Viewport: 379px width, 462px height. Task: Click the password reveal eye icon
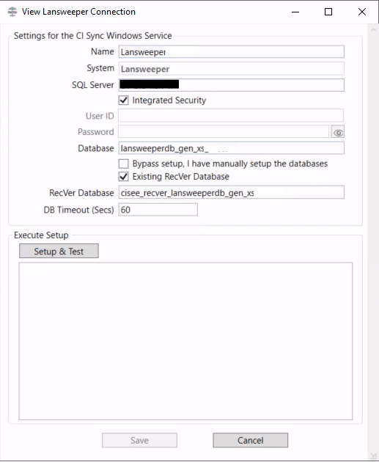click(x=338, y=132)
